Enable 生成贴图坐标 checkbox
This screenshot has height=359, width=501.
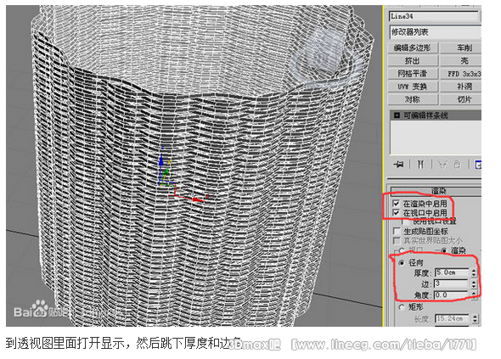click(397, 231)
